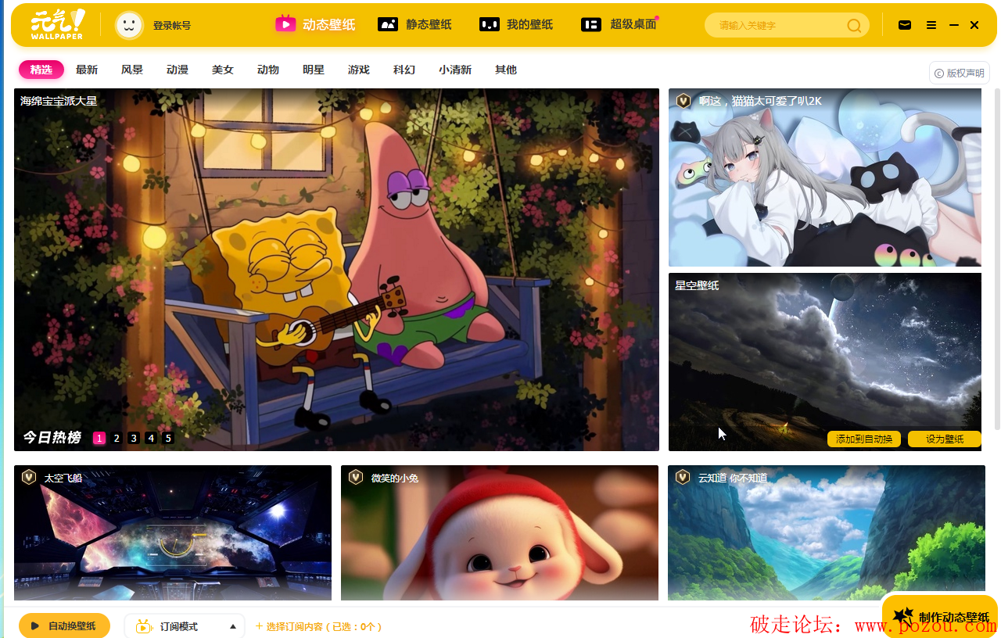Viewport: 1001px width, 638px height.
Task: Click VIP badge on 云知道 wallpaper
Action: point(683,478)
